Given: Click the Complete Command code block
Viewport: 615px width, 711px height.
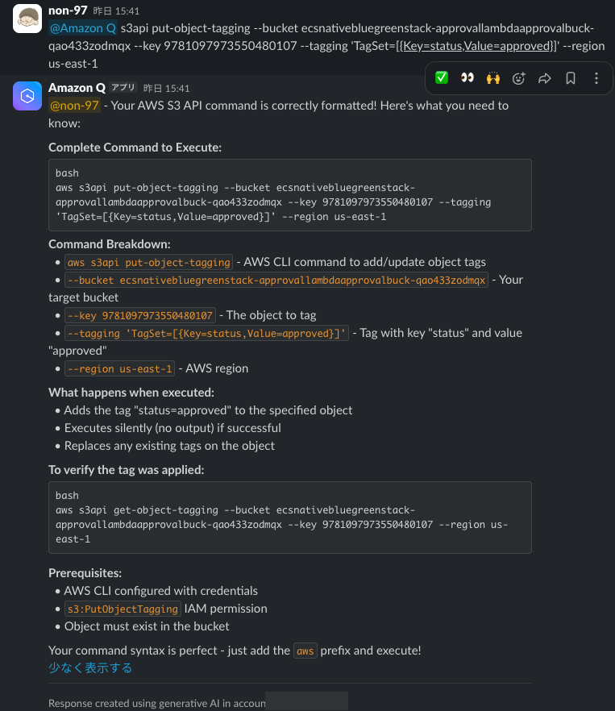Looking at the screenshot, I should coord(290,194).
